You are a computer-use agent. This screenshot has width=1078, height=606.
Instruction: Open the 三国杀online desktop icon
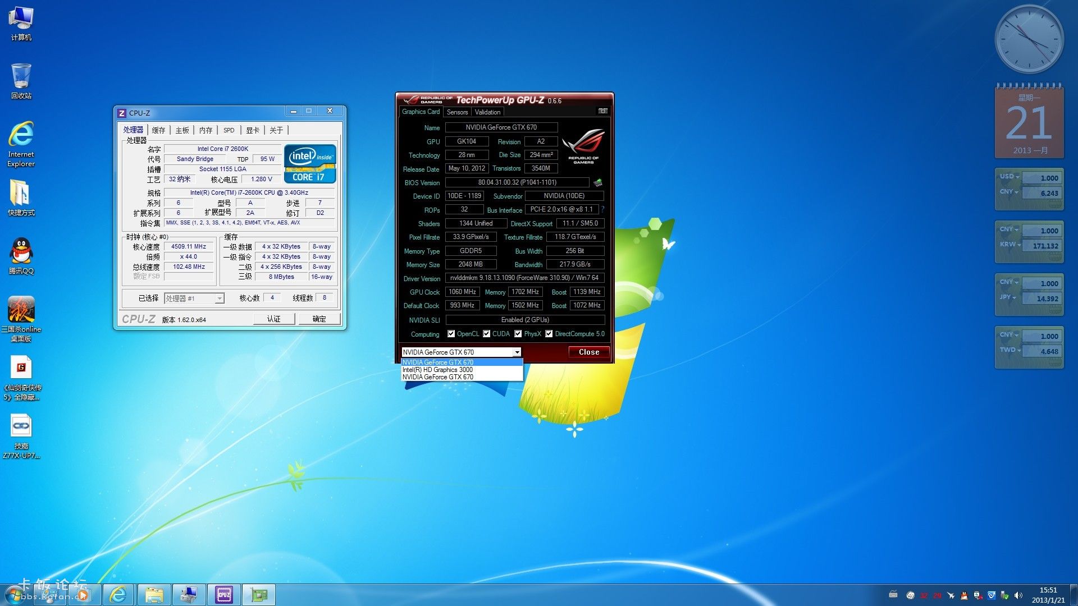tap(21, 319)
